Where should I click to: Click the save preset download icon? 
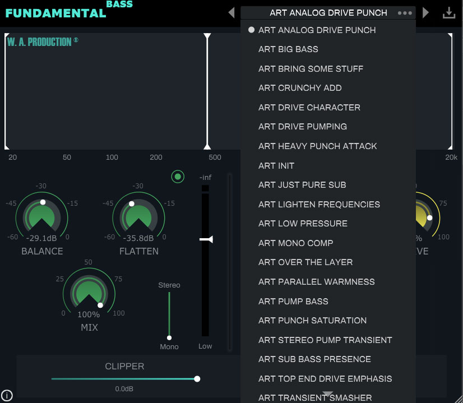(449, 12)
